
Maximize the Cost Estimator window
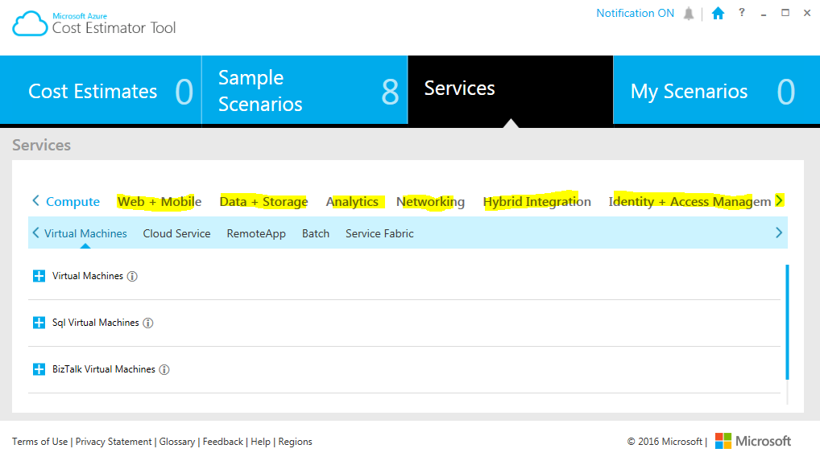point(785,13)
